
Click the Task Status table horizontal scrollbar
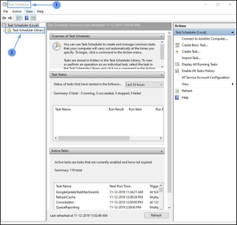[108, 138]
